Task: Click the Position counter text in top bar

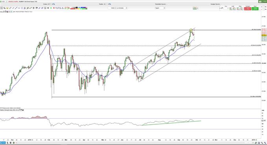Action: [x=105, y=4]
